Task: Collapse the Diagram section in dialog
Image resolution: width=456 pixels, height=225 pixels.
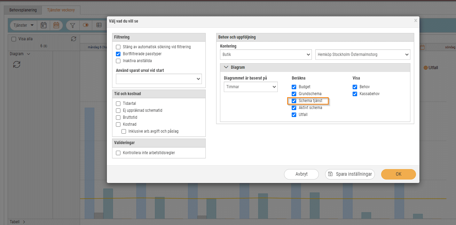Action: coord(226,67)
